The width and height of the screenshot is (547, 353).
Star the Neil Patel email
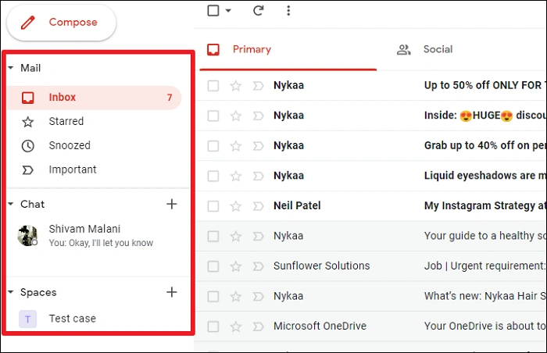(236, 206)
